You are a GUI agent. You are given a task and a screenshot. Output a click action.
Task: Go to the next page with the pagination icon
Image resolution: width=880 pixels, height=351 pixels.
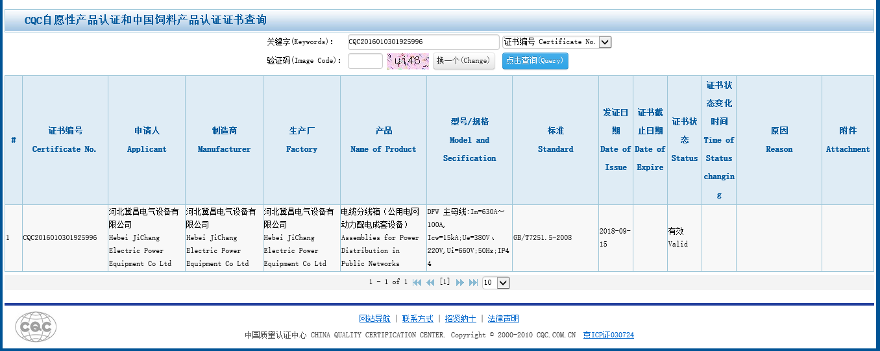[460, 283]
